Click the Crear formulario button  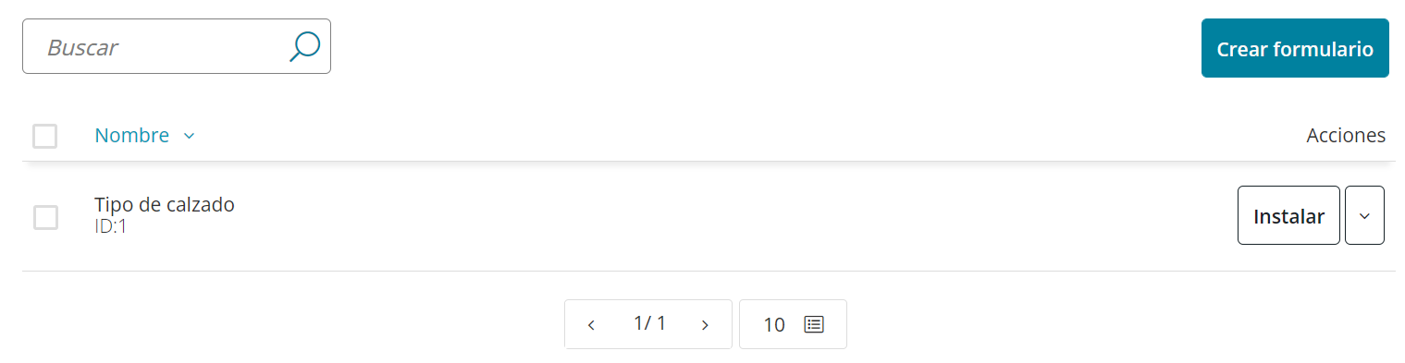pos(1295,48)
